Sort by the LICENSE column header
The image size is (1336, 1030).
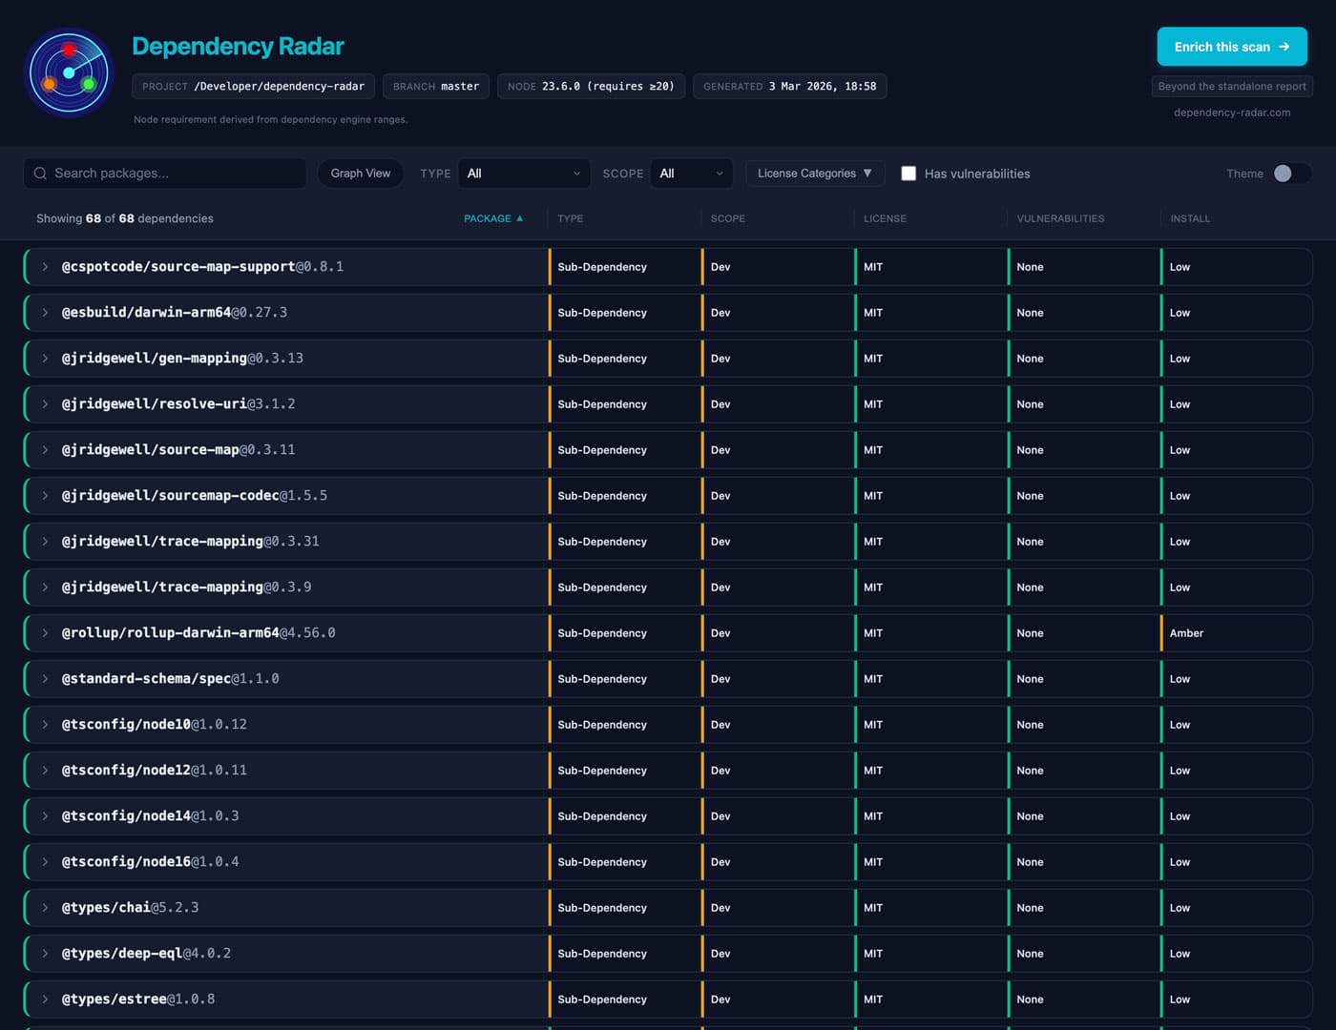885,218
